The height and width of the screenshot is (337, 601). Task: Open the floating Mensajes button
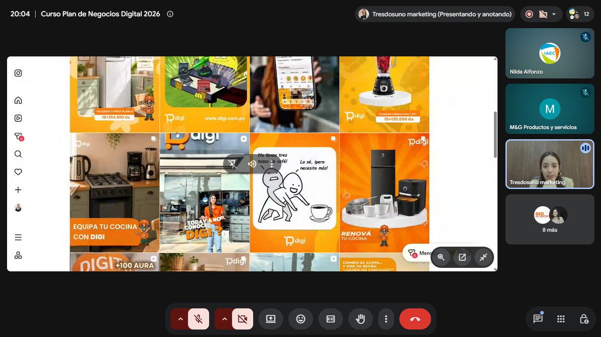pyautogui.click(x=418, y=253)
